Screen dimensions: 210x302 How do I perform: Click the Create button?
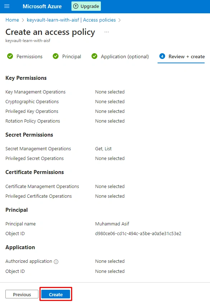56,294
